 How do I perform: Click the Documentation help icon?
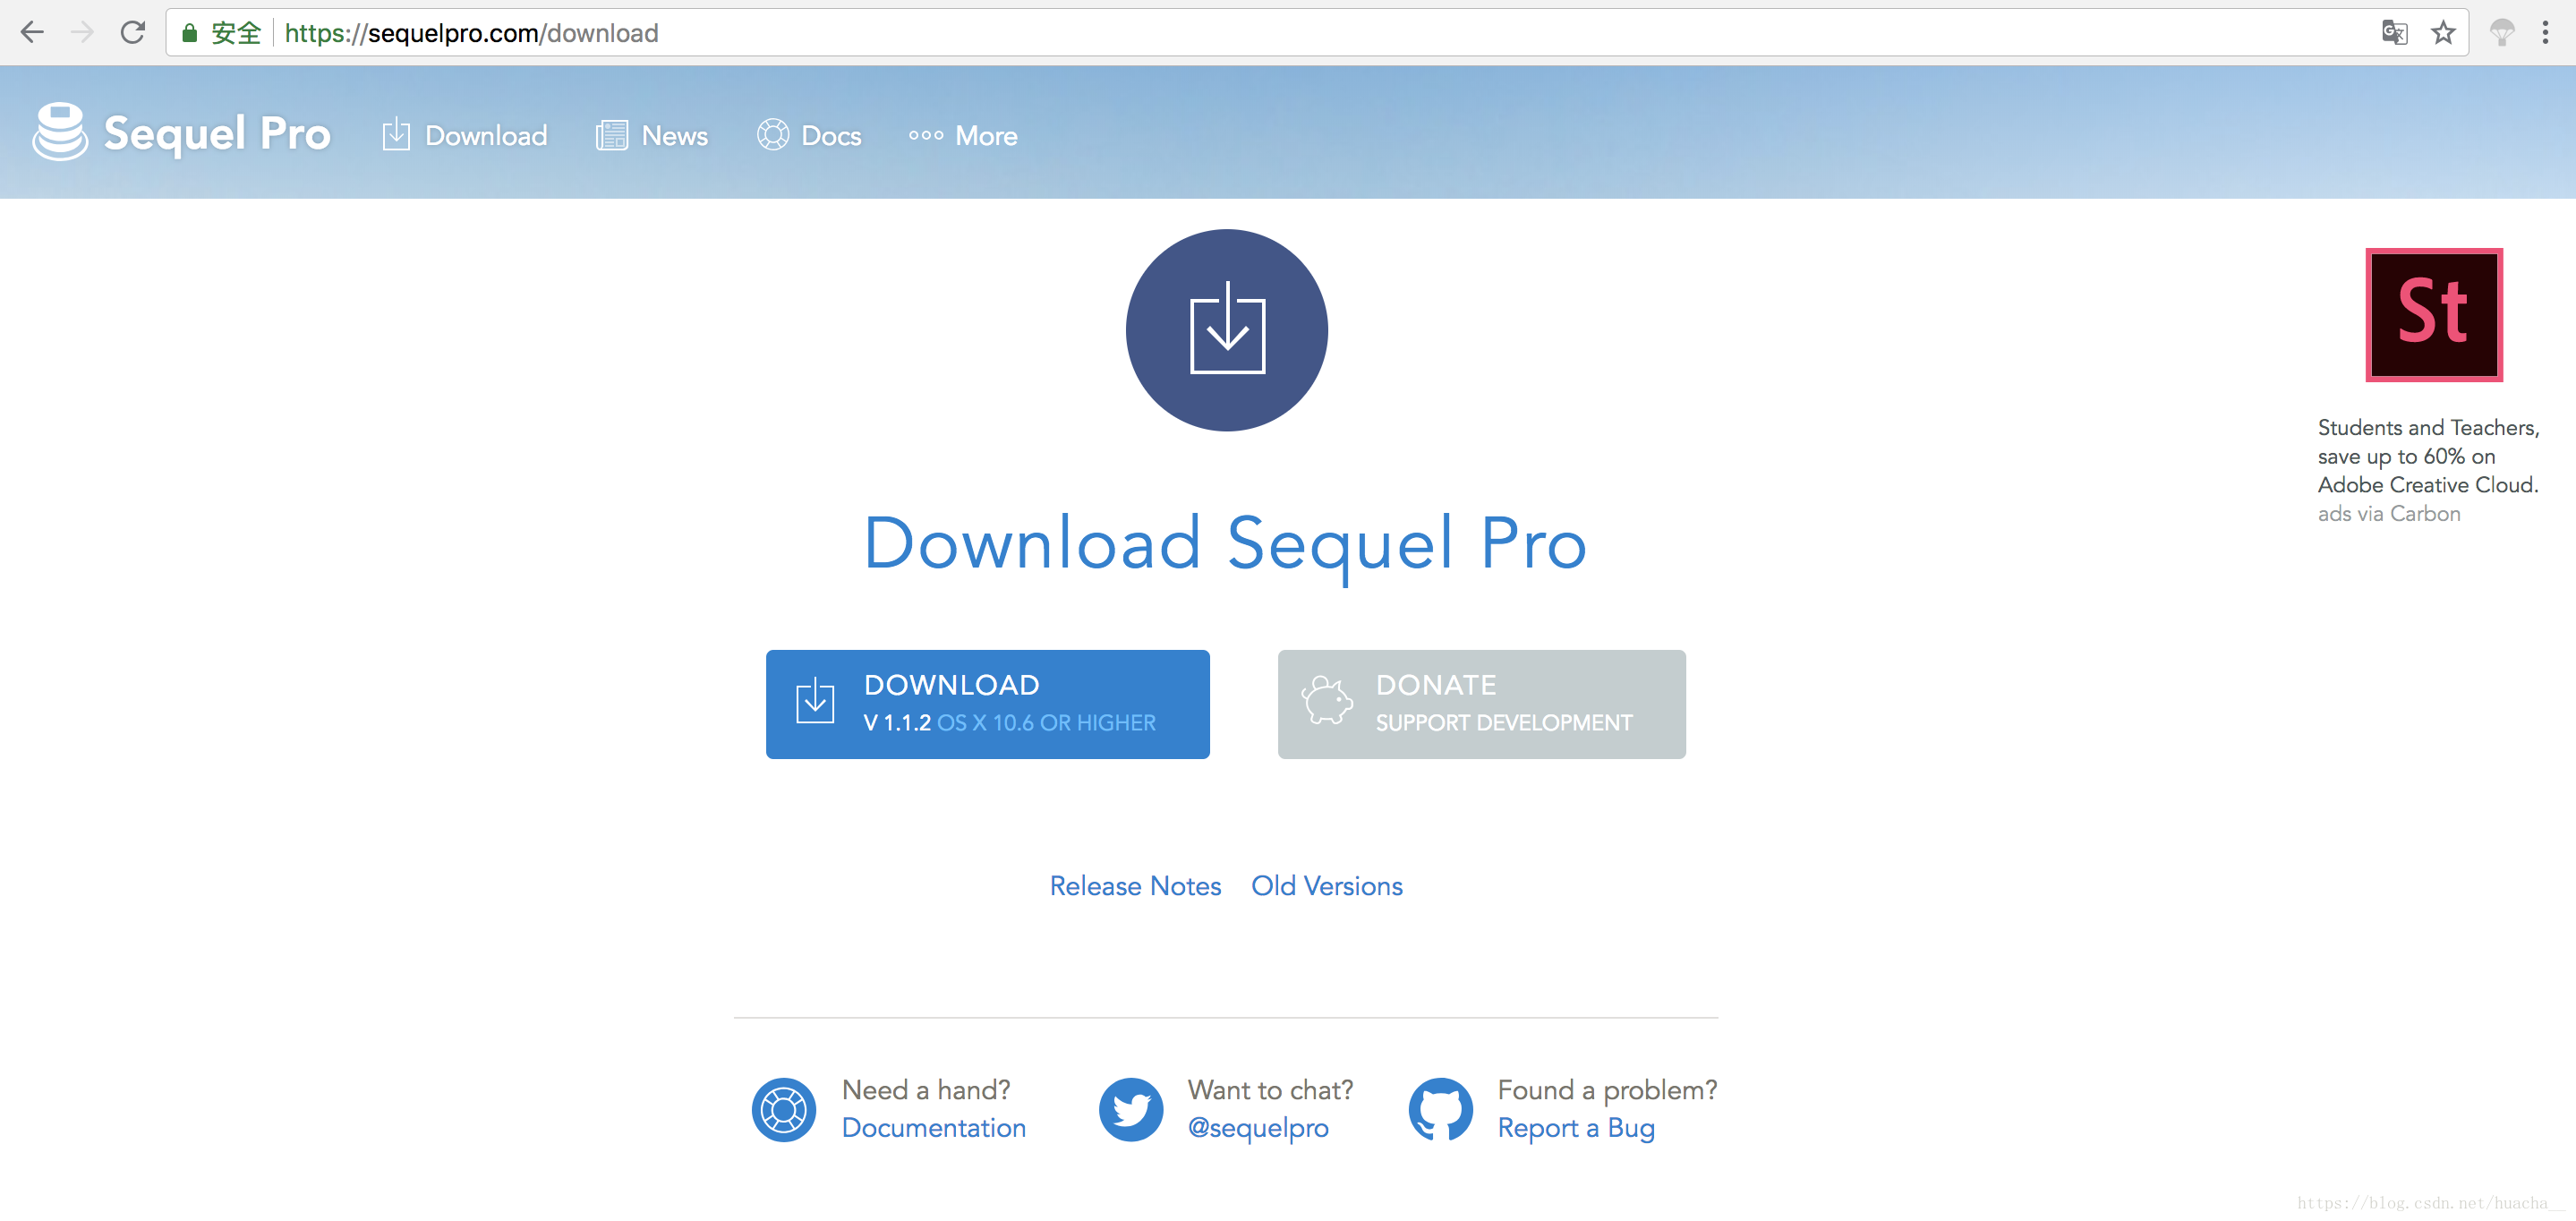(x=784, y=1106)
